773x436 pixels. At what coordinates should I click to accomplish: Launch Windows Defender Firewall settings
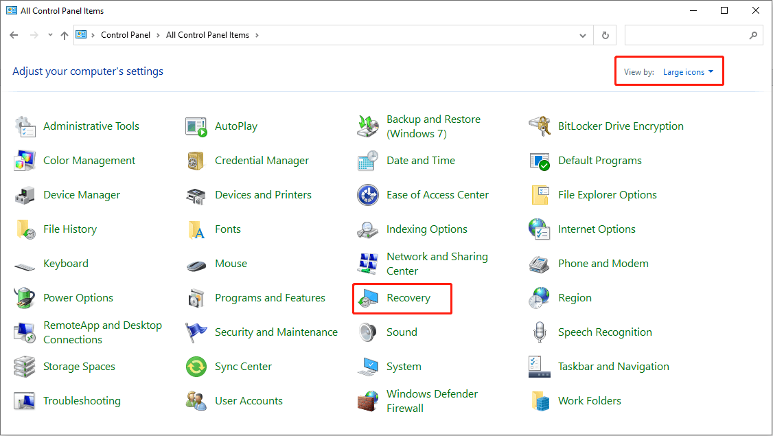pos(432,401)
